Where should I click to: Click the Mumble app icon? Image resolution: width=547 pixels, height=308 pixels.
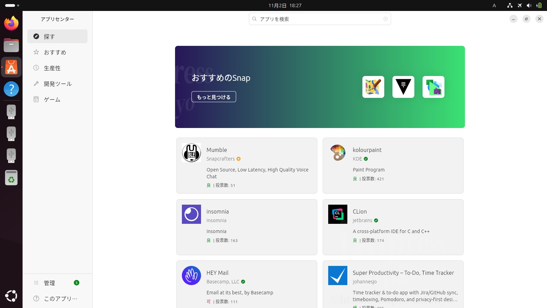(191, 153)
